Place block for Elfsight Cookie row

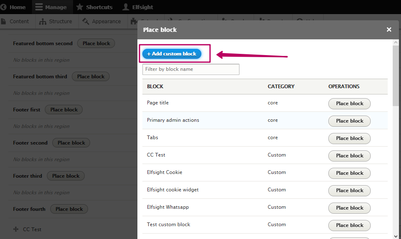click(350, 173)
